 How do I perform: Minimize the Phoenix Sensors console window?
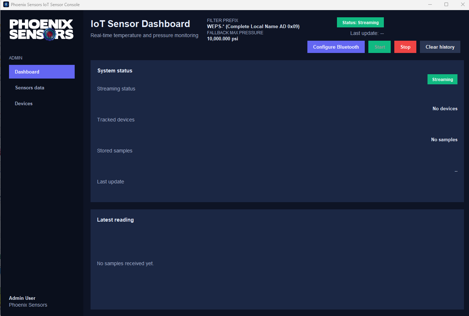430,5
